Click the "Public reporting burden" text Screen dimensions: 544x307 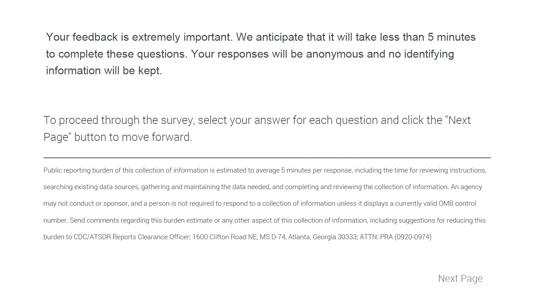78,170
